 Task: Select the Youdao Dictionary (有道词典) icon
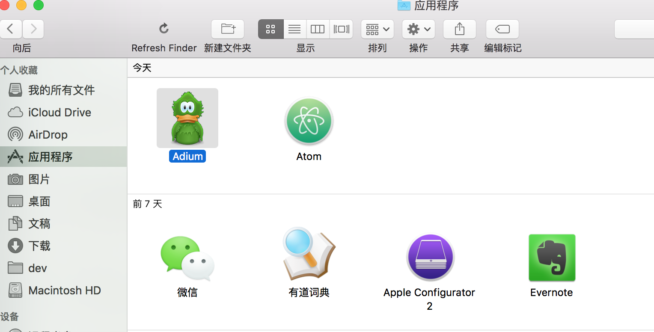click(x=309, y=254)
